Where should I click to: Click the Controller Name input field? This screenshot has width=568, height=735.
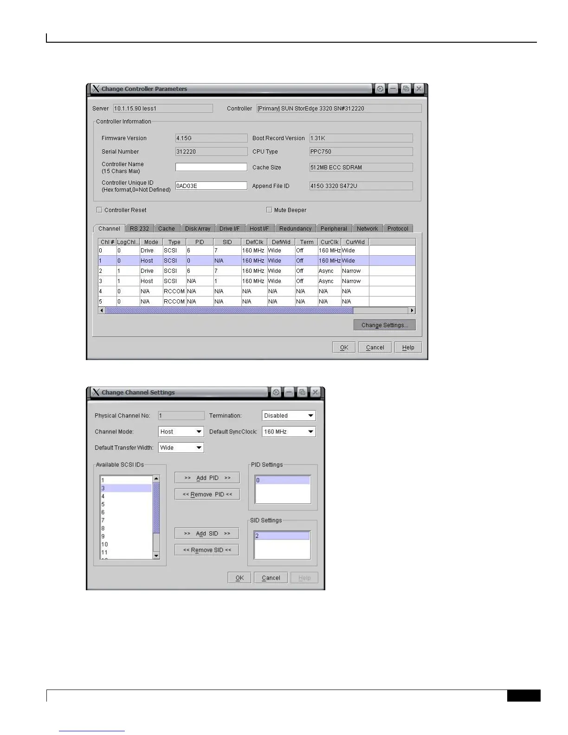211,167
